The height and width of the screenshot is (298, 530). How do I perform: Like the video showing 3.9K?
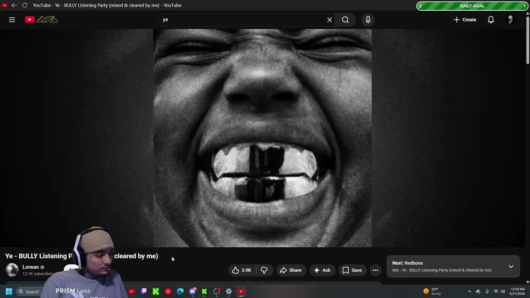pyautogui.click(x=242, y=270)
